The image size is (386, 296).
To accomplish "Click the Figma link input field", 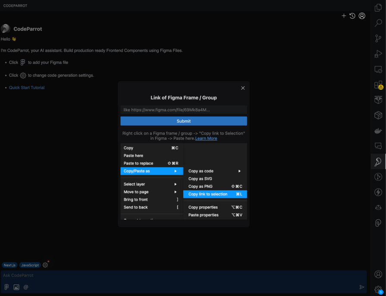I will pos(183,110).
